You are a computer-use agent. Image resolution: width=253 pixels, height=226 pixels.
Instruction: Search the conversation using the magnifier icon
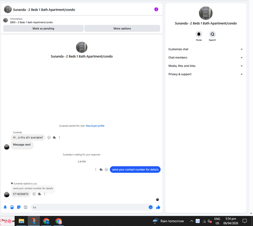coord(213,34)
